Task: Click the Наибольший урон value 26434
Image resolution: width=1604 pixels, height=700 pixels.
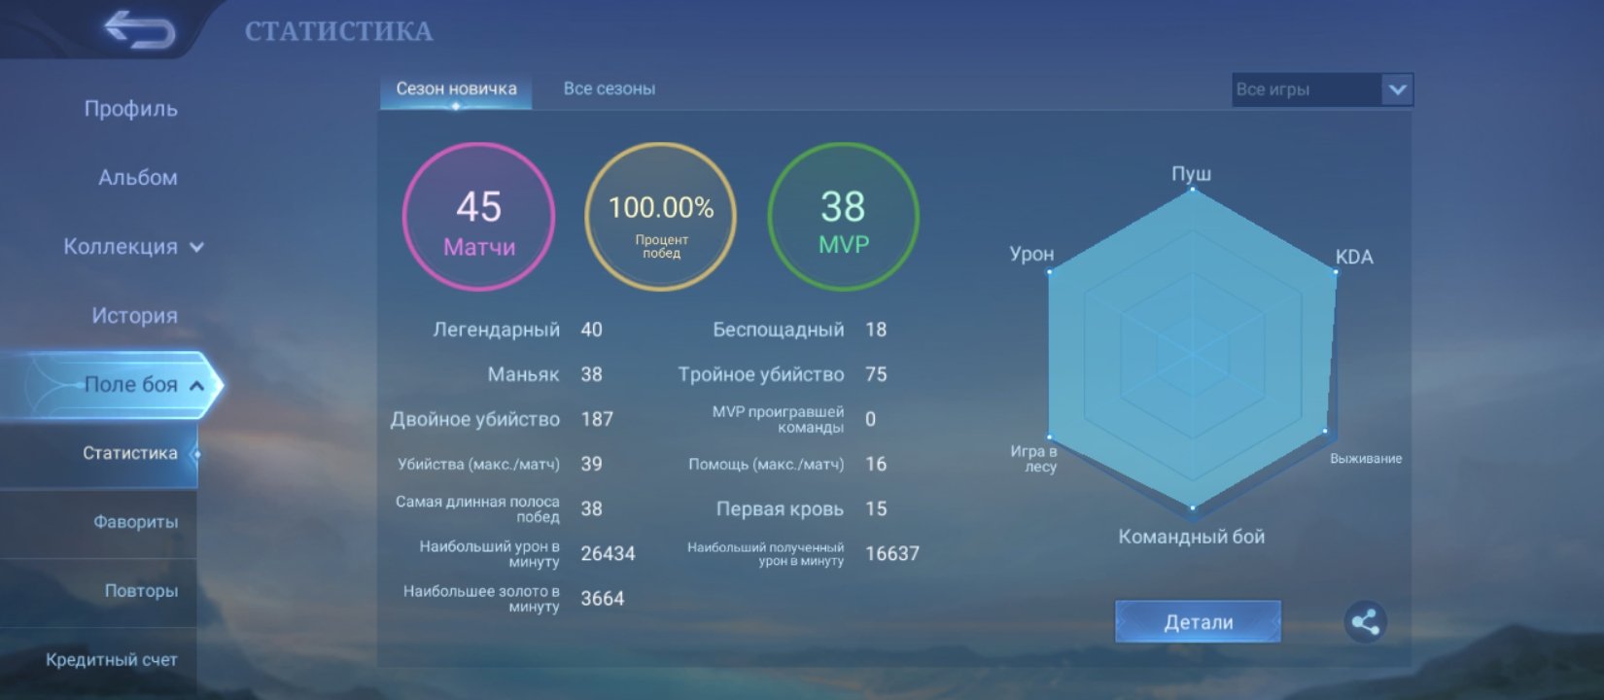Action: [608, 553]
